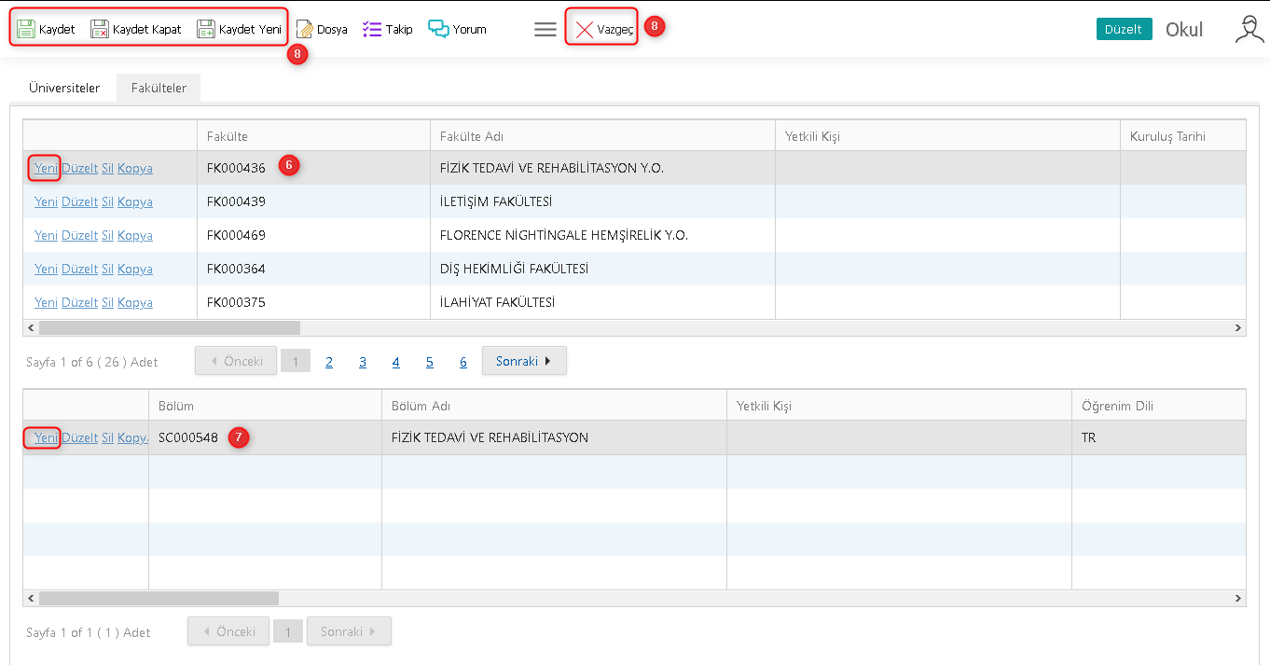The height and width of the screenshot is (665, 1270).
Task: Click Kopya link for İLAHİYAT FAKÜLTESİ row
Action: pos(135,302)
